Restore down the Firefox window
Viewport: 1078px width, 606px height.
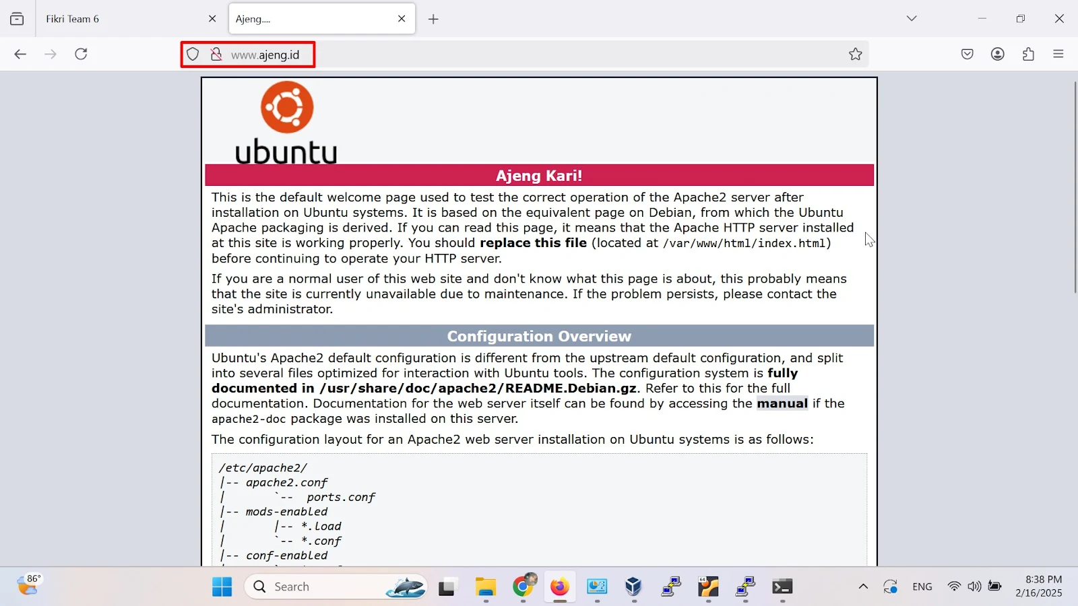[1021, 18]
